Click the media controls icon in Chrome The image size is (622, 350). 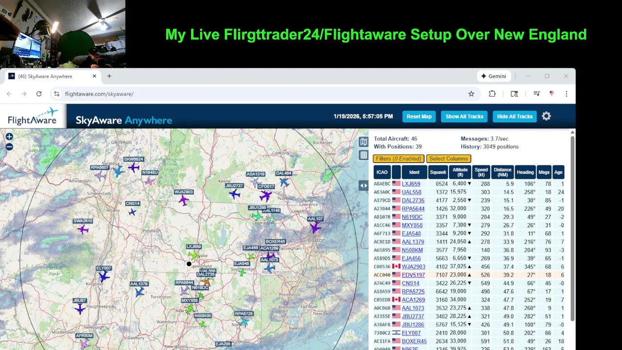coord(536,94)
